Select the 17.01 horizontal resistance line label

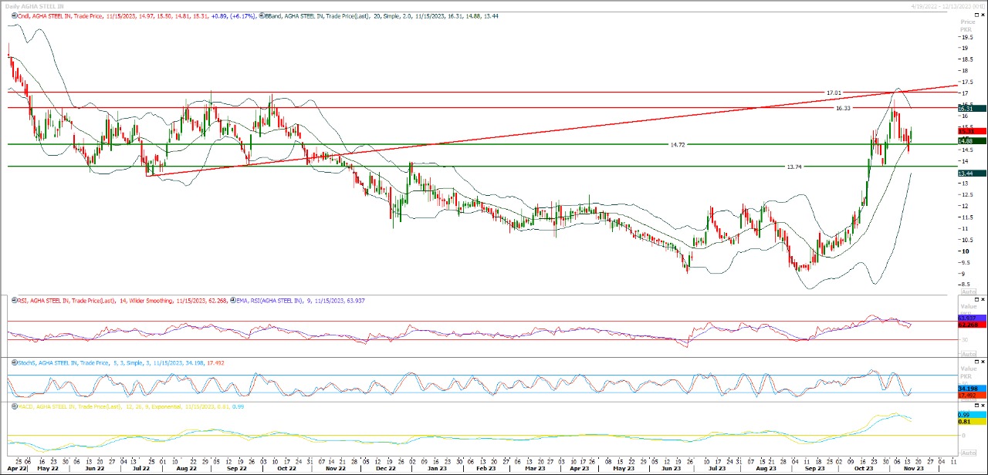pos(834,93)
